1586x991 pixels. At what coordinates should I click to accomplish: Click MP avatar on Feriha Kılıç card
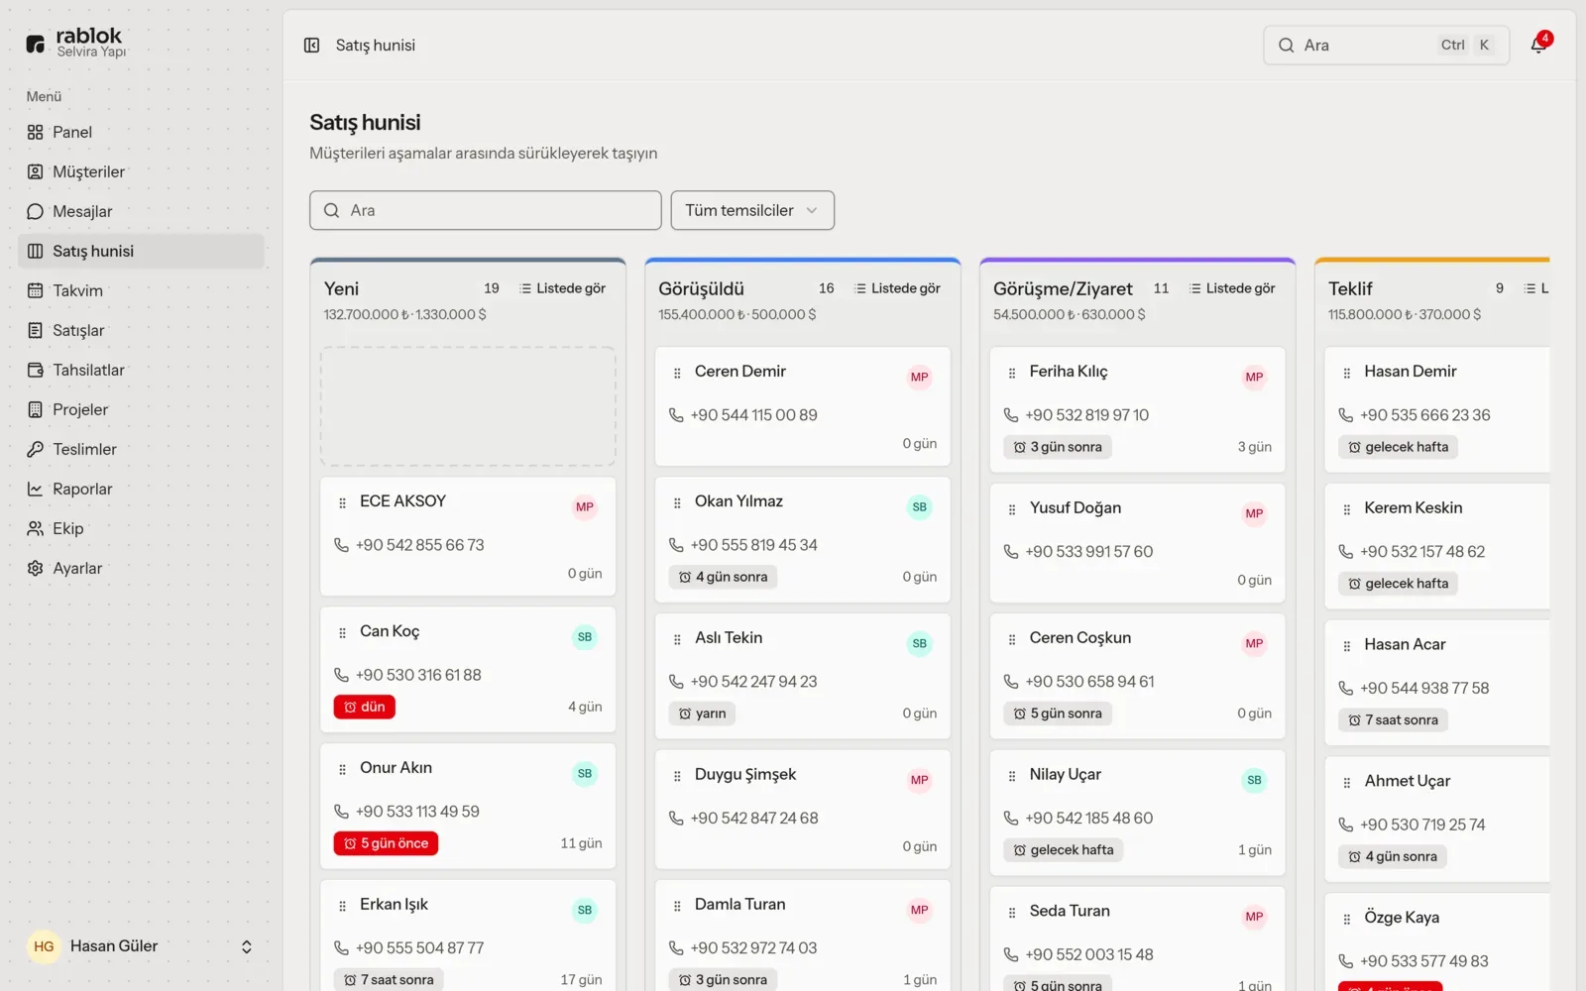click(1255, 378)
